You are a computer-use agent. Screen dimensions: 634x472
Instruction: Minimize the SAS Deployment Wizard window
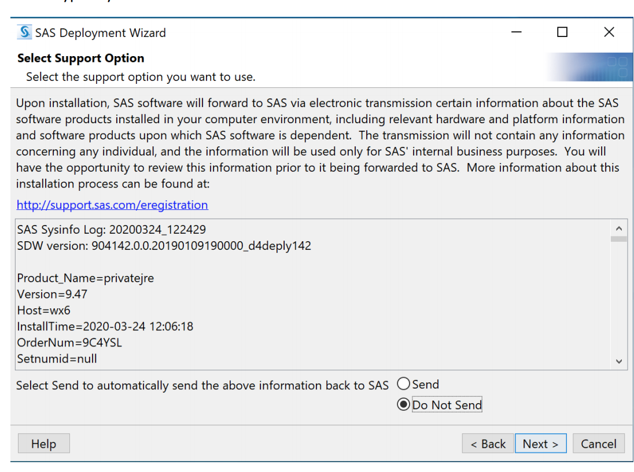pos(517,32)
